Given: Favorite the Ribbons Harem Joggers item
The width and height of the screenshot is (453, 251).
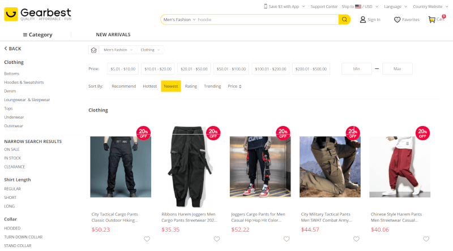Looking at the screenshot, I should click(217, 239).
